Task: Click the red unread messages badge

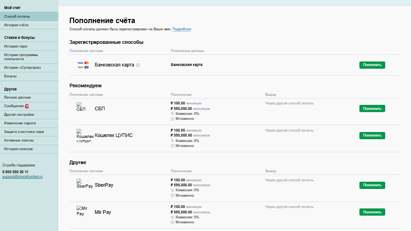Action: 27,106
